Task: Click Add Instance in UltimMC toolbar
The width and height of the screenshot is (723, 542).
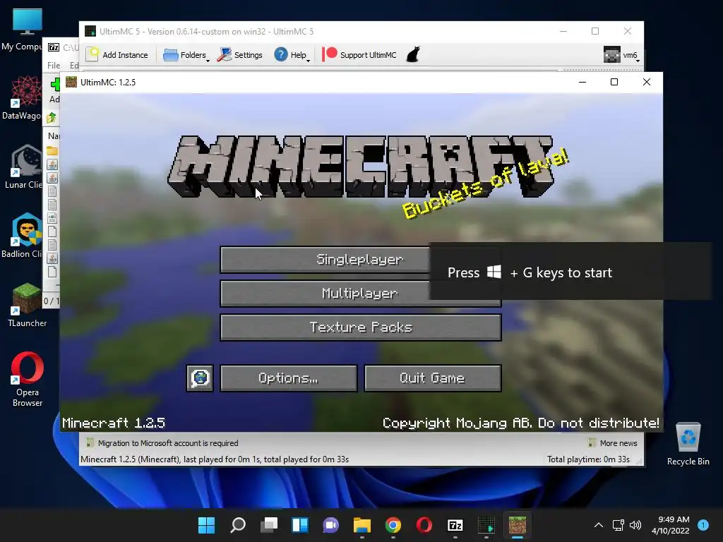Action: (x=118, y=55)
